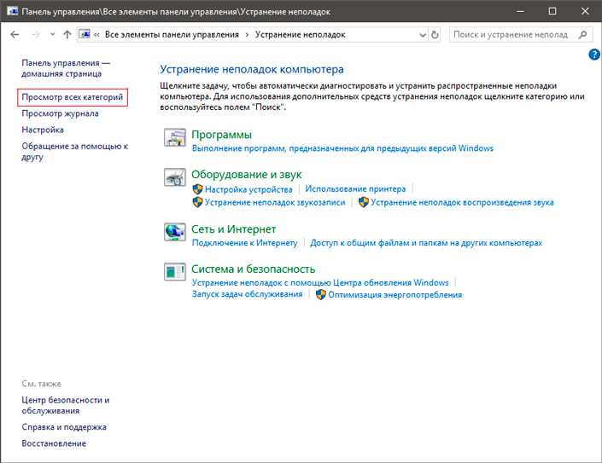This screenshot has width=602, height=463.
Task: Open 'Центр безопасности и обслуживания' link
Action: (x=66, y=406)
